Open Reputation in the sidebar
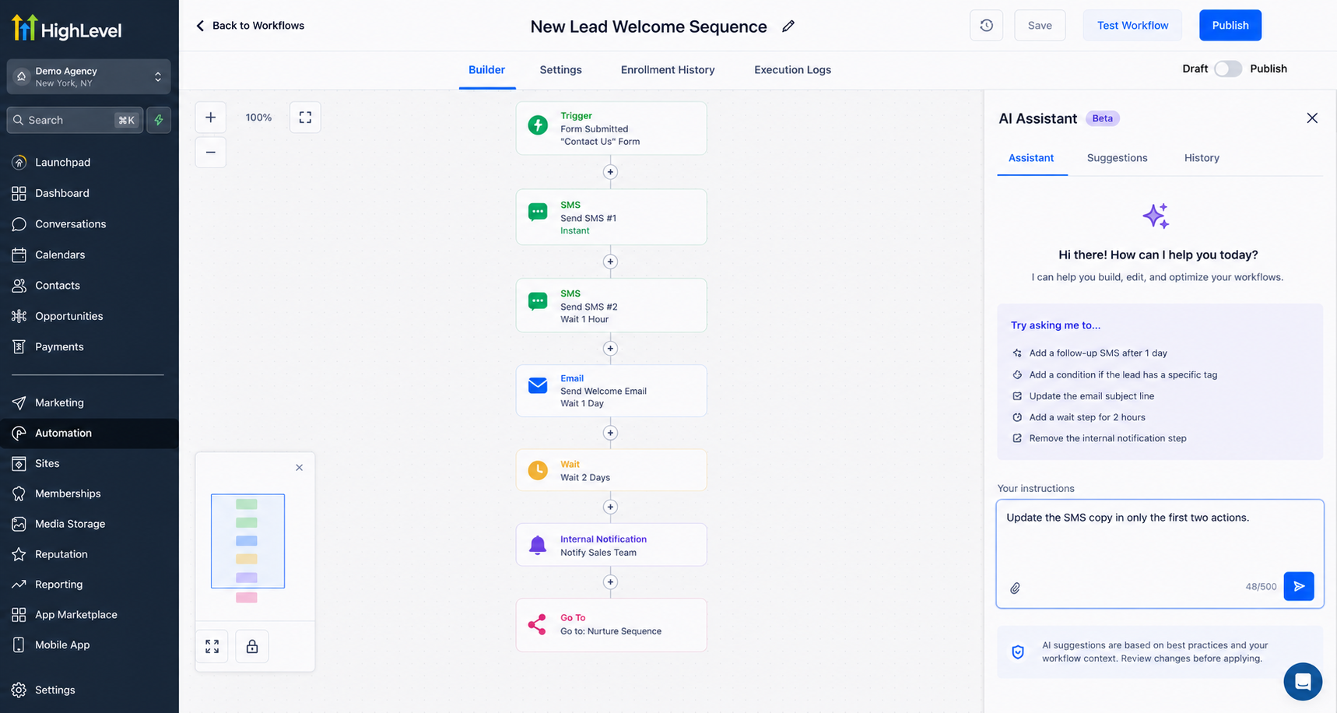 pos(89,554)
